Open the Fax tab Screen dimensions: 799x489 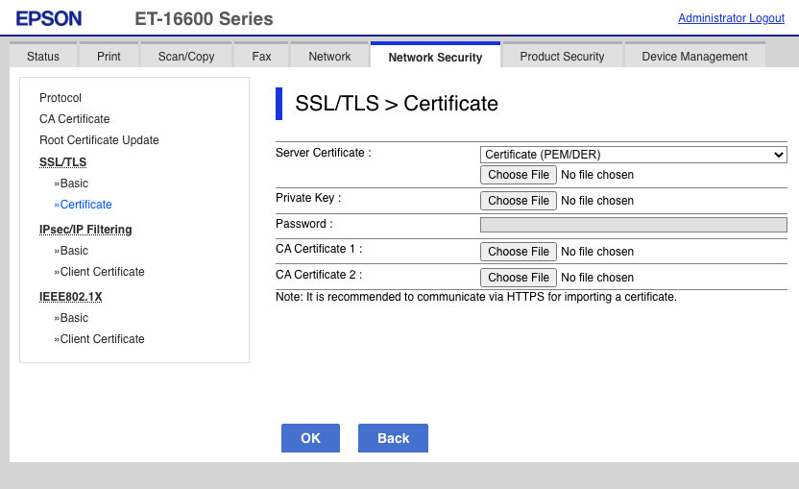coord(261,57)
